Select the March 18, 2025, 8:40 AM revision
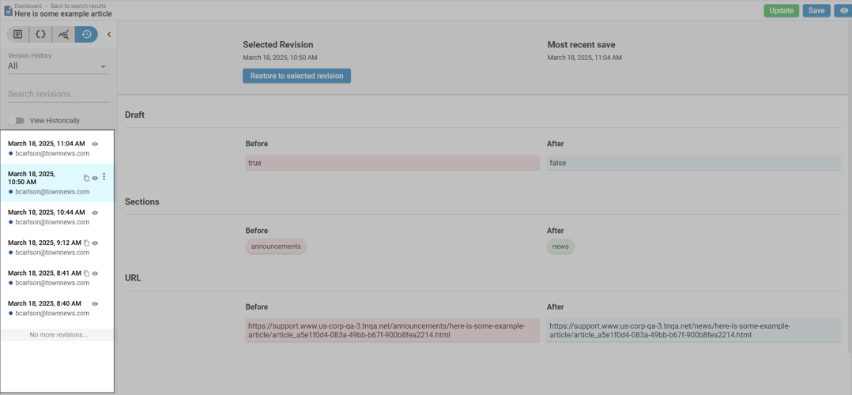852x395 pixels. tap(57, 308)
